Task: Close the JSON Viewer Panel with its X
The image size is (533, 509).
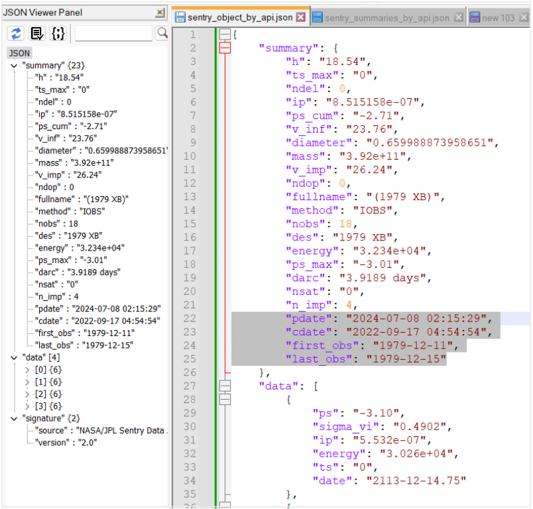Action: [160, 13]
